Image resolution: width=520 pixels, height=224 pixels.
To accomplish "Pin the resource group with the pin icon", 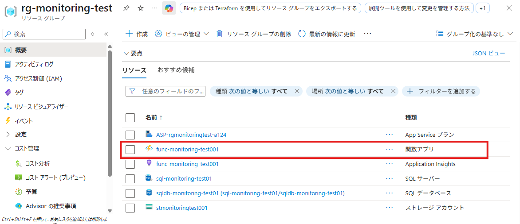I will tap(126, 8).
